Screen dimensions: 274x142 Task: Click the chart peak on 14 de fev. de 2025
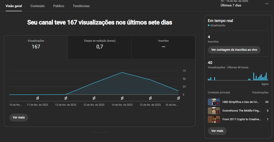(122, 72)
